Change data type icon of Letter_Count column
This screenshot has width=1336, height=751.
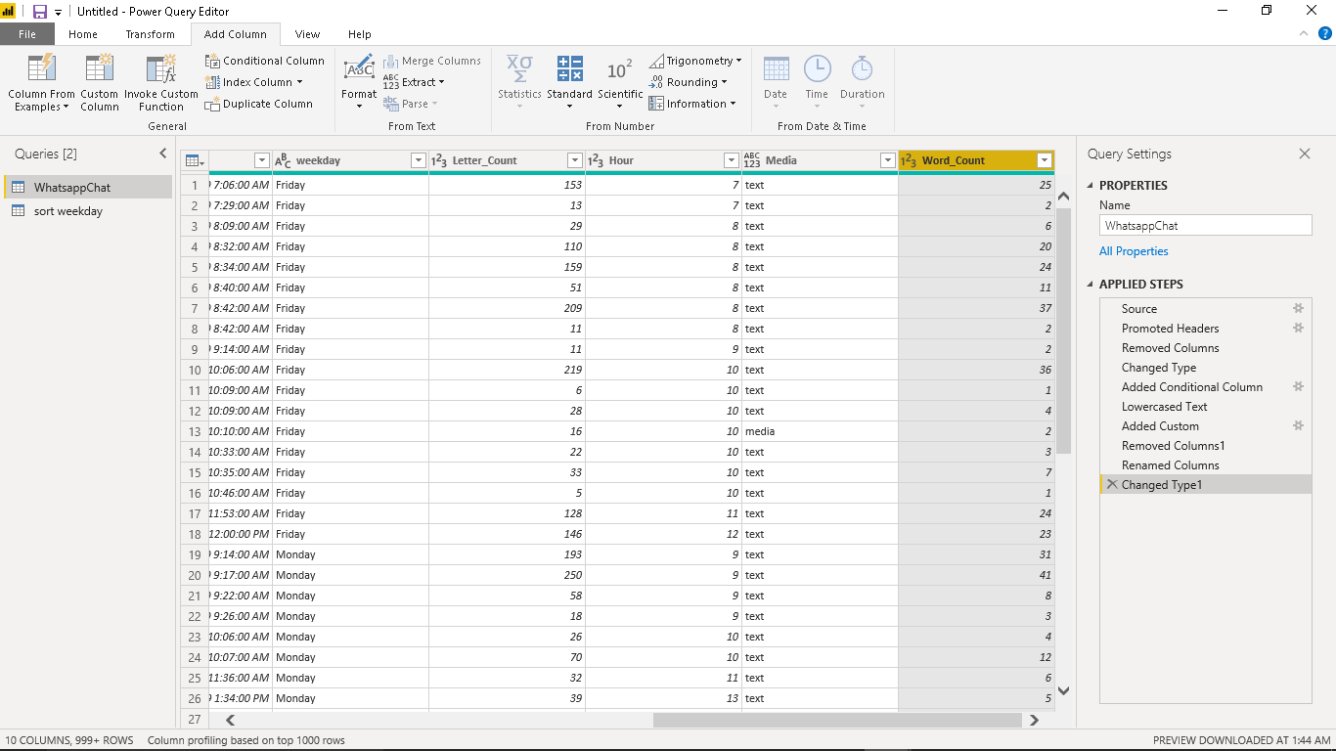tap(439, 160)
